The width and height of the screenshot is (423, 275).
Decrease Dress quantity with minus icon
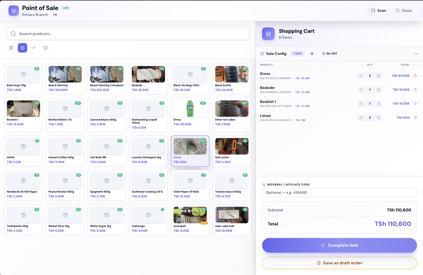361,76
